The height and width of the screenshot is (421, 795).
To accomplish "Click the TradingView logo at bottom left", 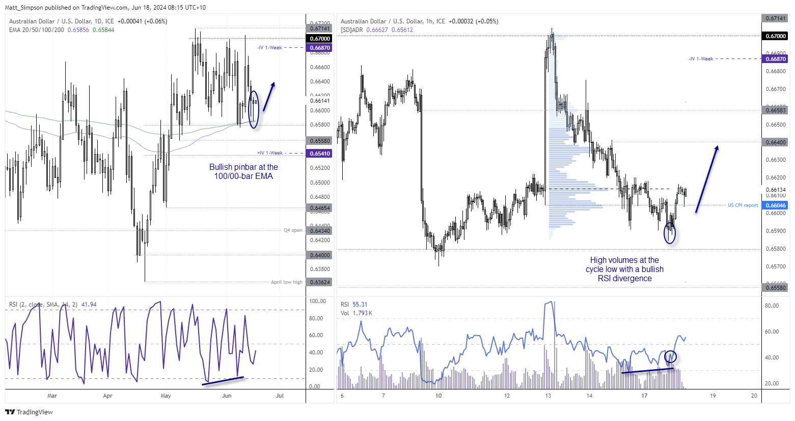I will coord(29,412).
